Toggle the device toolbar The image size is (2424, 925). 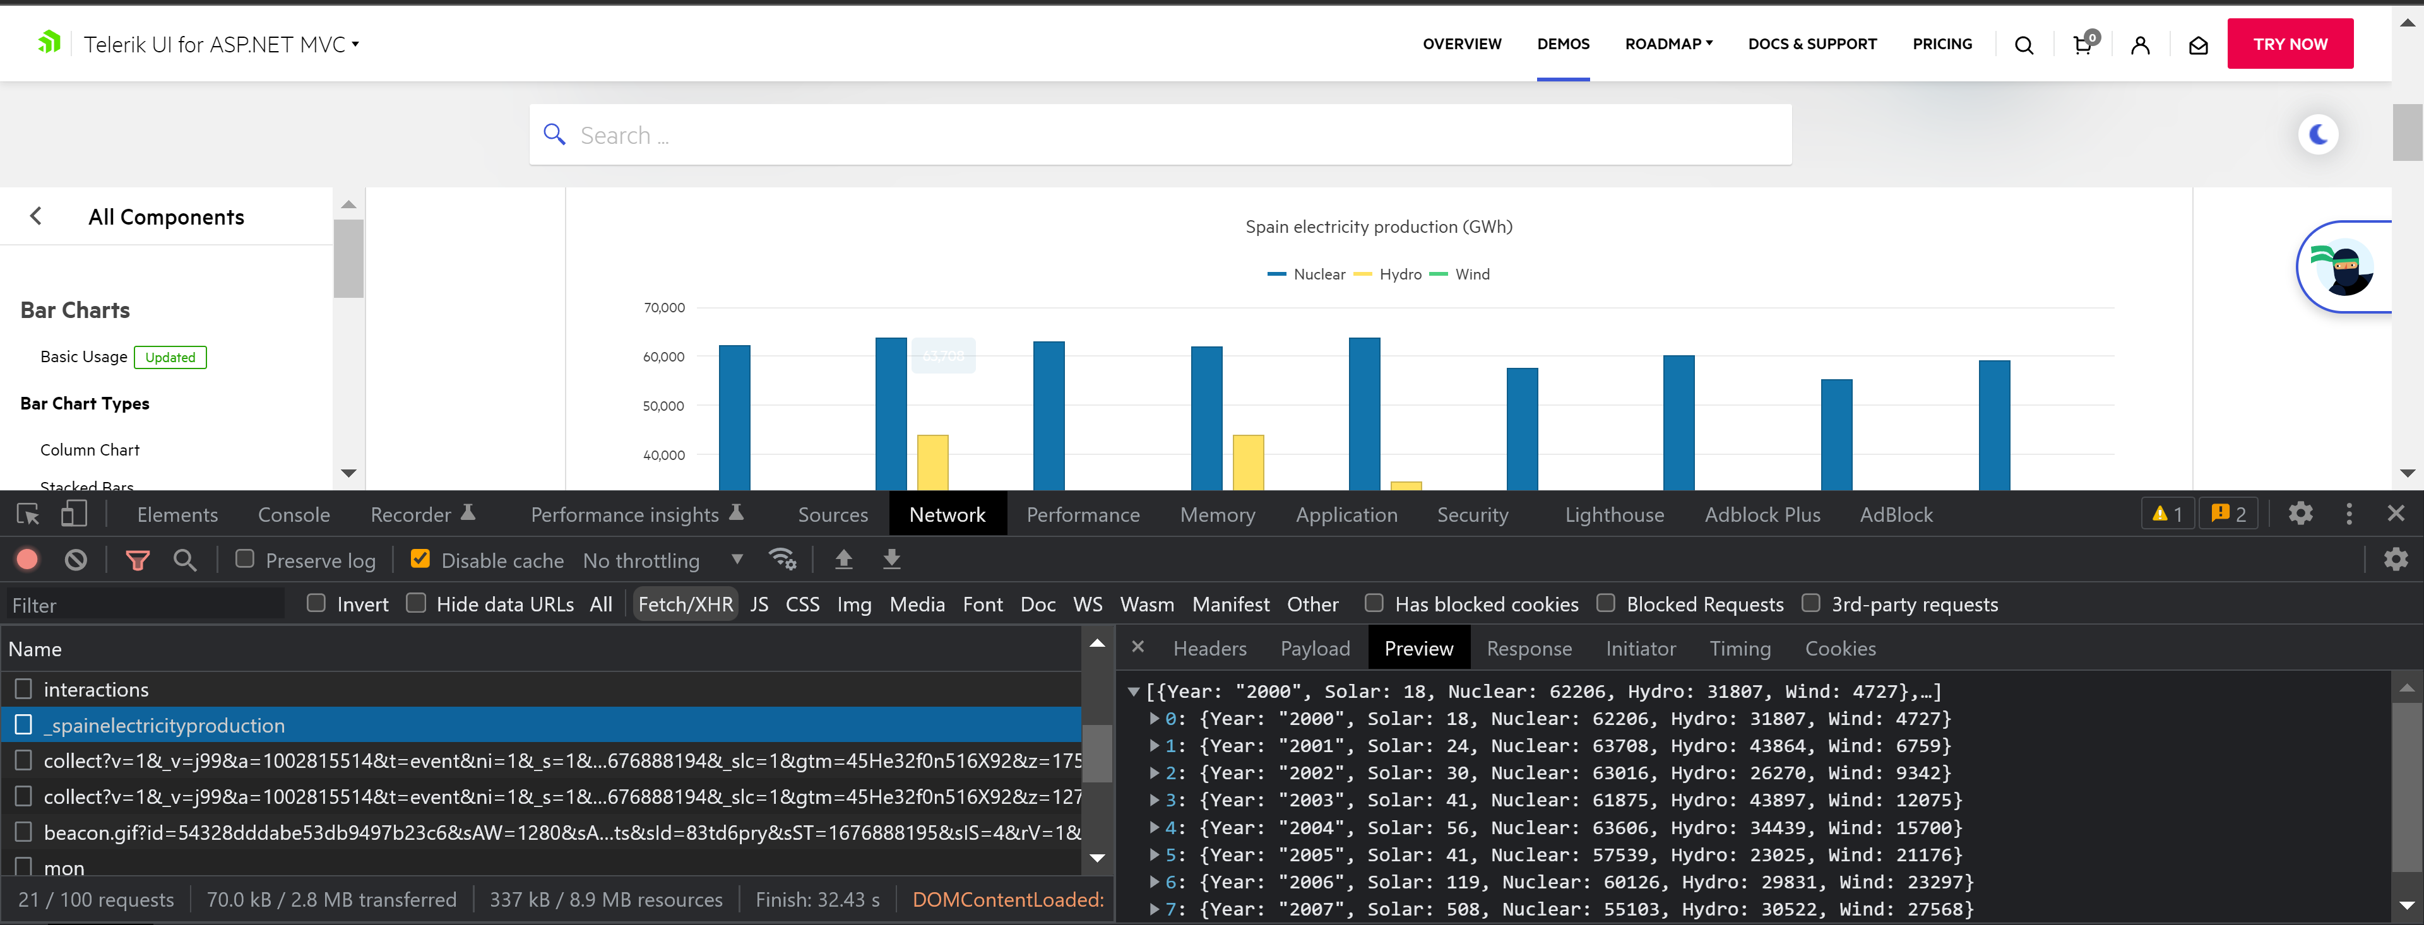click(x=73, y=514)
